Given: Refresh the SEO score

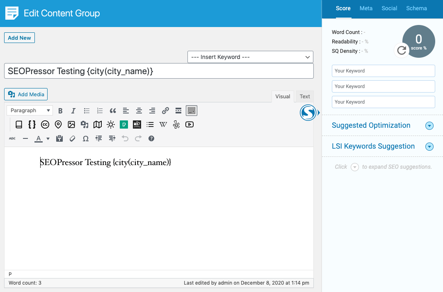Looking at the screenshot, I should (402, 50).
